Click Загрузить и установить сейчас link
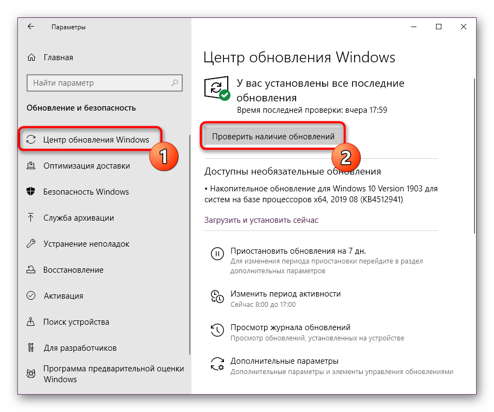This screenshot has height=412, width=494. (261, 220)
